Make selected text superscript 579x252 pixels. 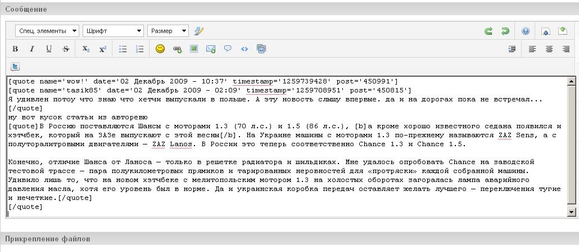[103, 49]
